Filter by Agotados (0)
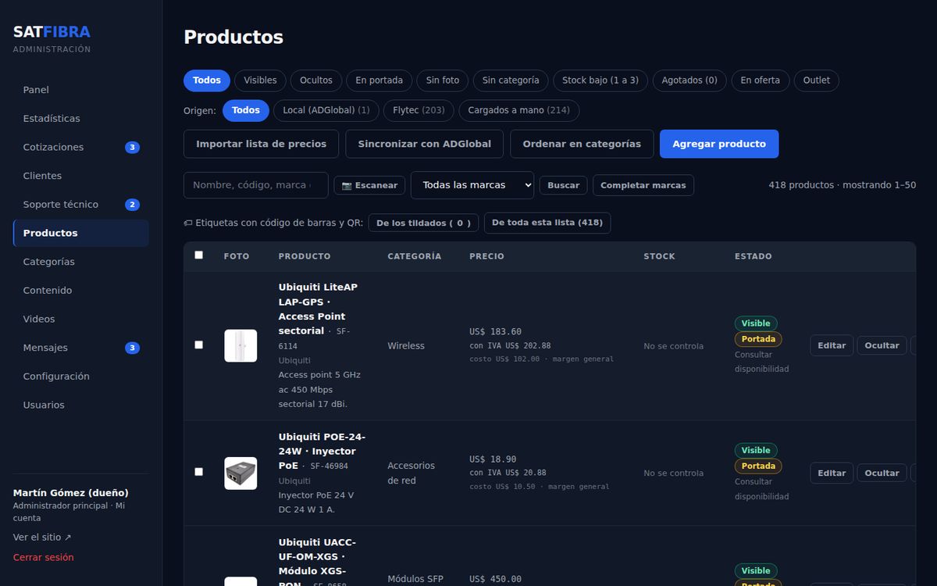937x586 pixels. coord(689,80)
